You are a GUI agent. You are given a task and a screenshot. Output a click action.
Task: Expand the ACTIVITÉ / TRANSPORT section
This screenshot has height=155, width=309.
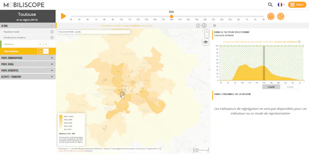pos(28,77)
